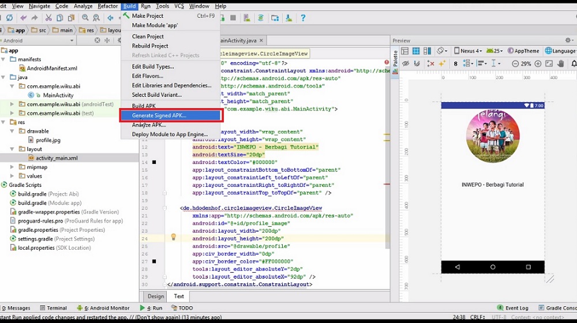
Task: Click the Cut scissors icon in toolbar
Action: (48, 18)
